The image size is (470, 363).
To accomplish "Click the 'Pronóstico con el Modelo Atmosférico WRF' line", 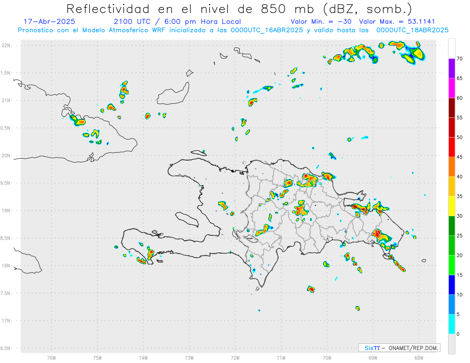I will [233, 30].
